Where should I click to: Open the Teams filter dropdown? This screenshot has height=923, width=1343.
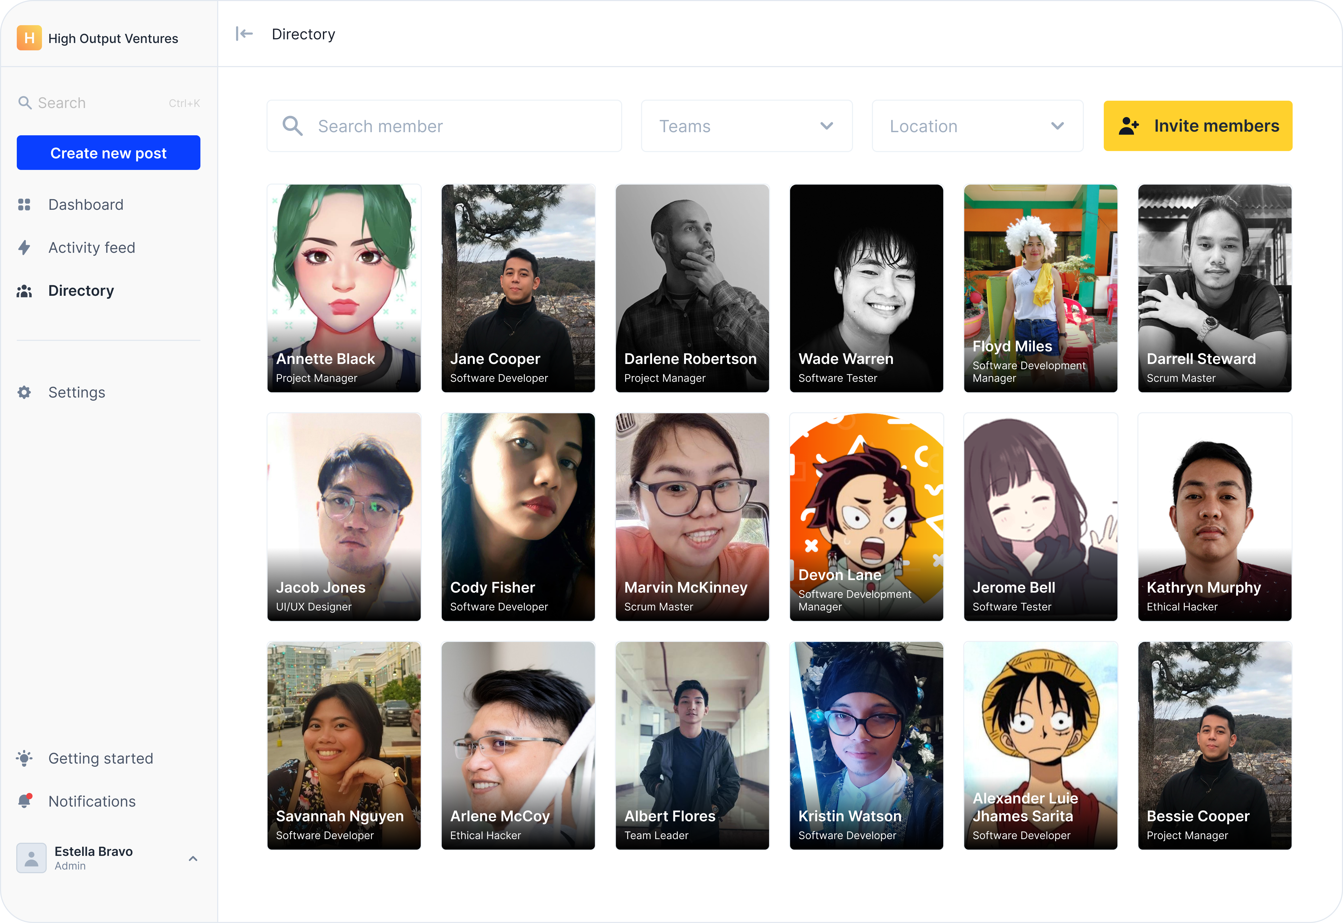click(747, 126)
